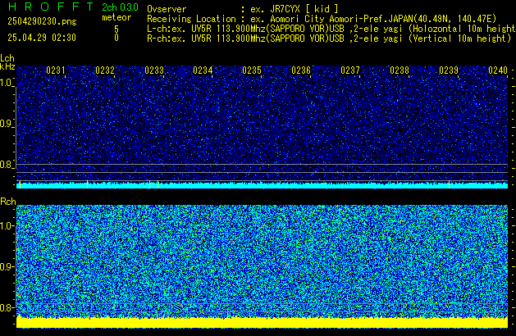Click the 'kHz' axis unit label

click(x=7, y=66)
